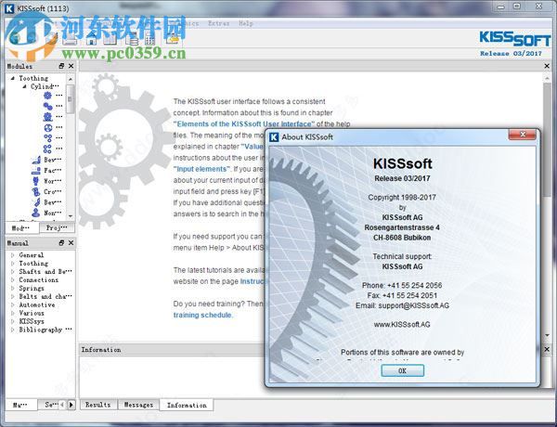The width and height of the screenshot is (557, 427).
Task: Collapse the Cylind… node in Modules
Action: [x=24, y=86]
